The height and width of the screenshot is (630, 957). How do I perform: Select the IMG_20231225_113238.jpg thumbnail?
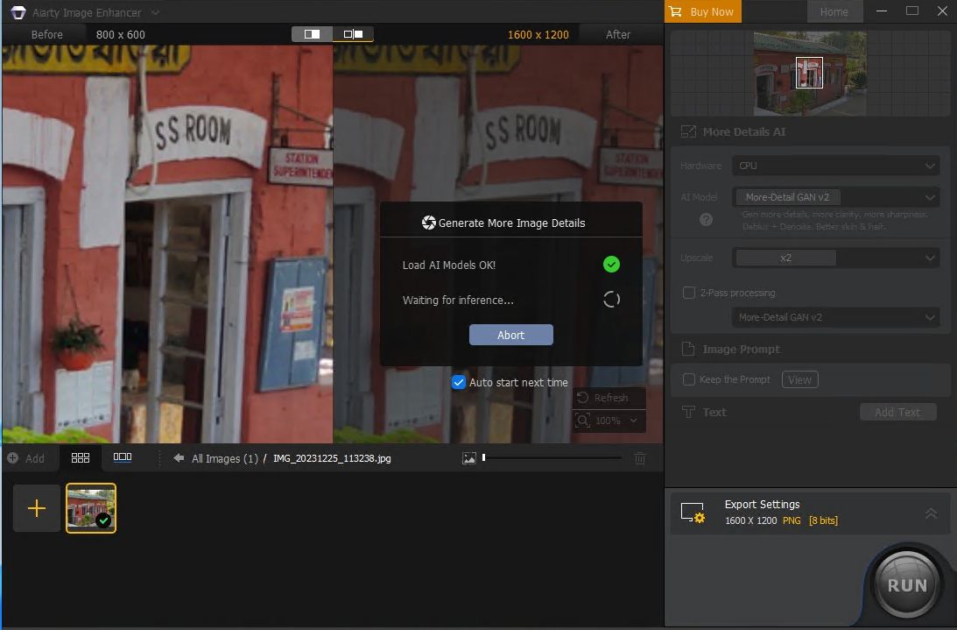[91, 508]
